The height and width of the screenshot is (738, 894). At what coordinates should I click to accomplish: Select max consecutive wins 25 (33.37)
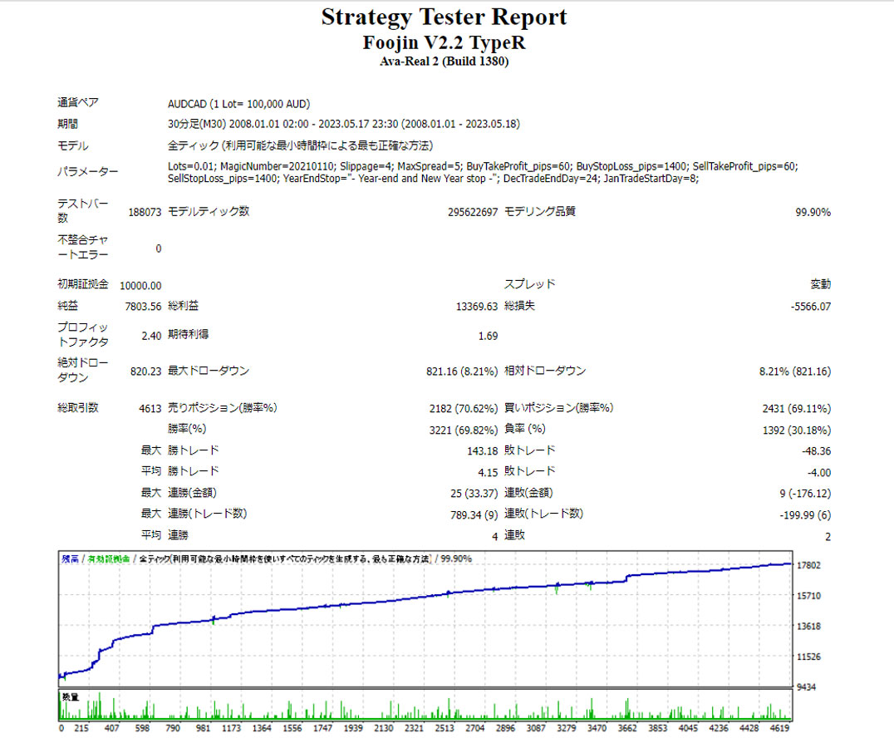474,494
